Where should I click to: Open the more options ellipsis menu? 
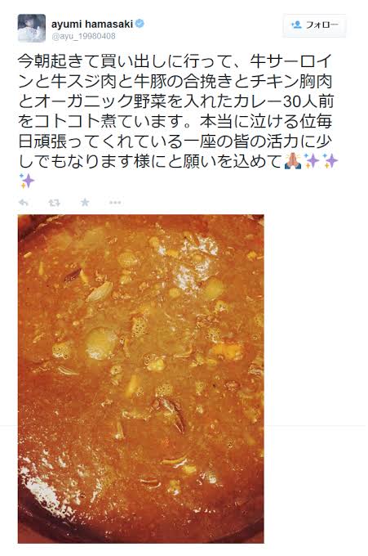tap(115, 203)
